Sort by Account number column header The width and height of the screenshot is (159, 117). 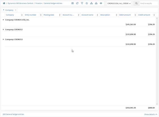(68, 15)
